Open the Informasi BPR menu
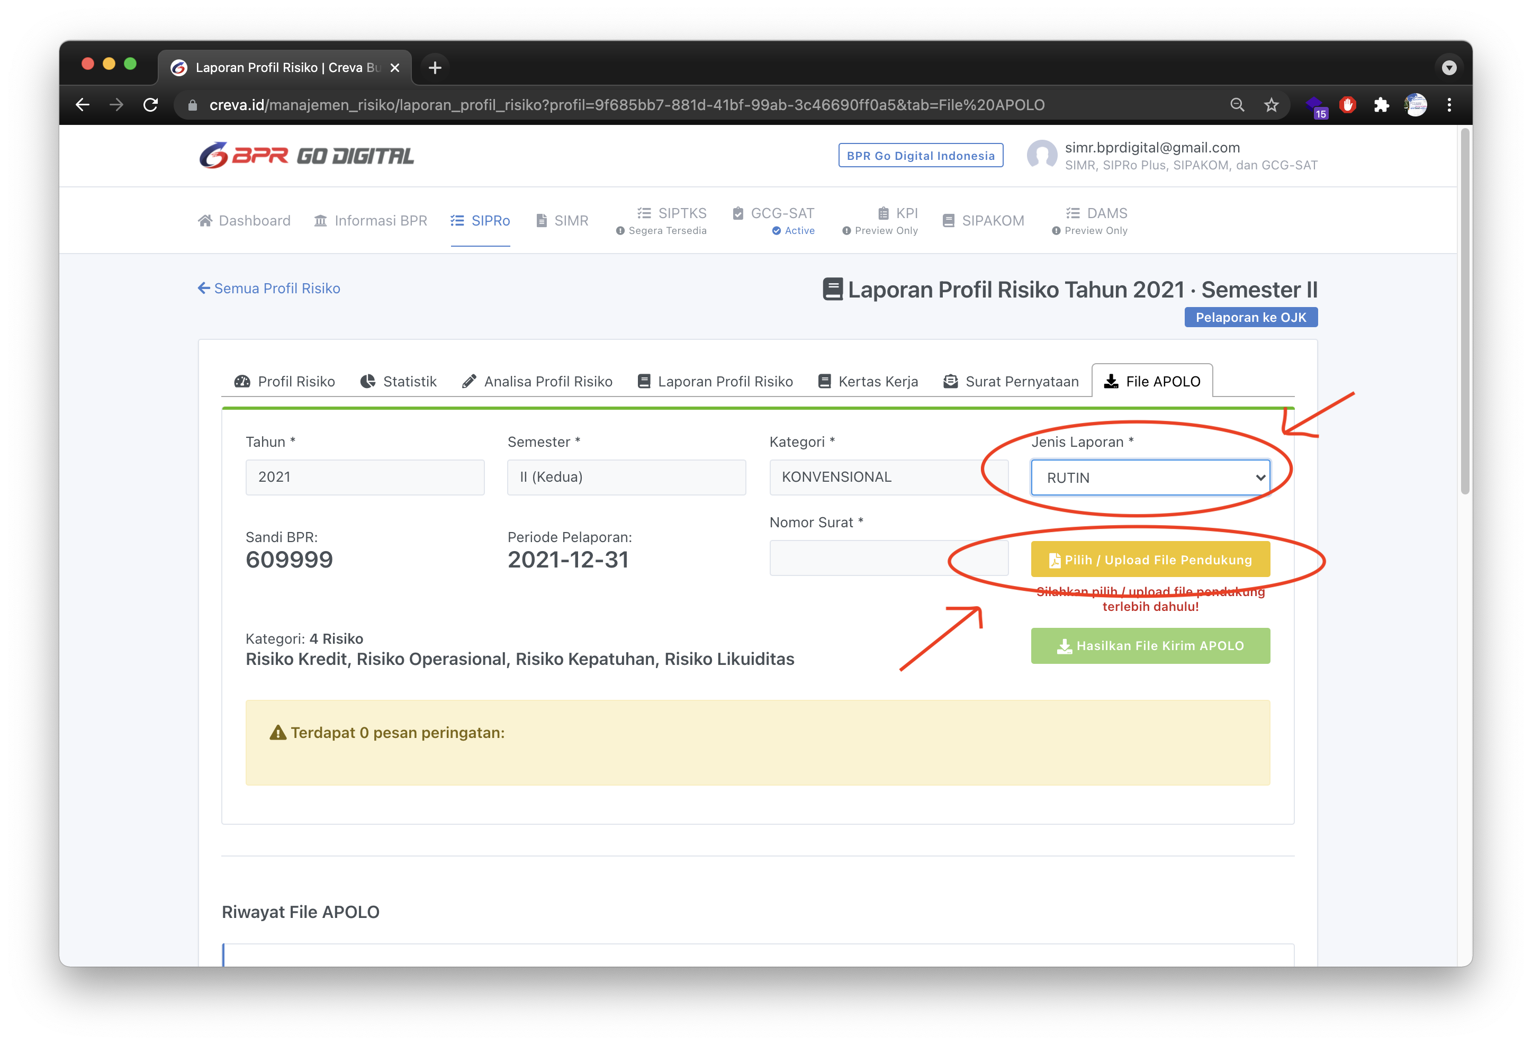 [371, 221]
